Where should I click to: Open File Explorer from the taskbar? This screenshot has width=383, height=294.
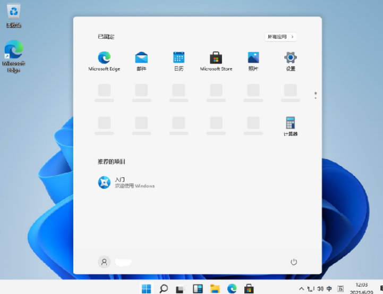pyautogui.click(x=215, y=289)
